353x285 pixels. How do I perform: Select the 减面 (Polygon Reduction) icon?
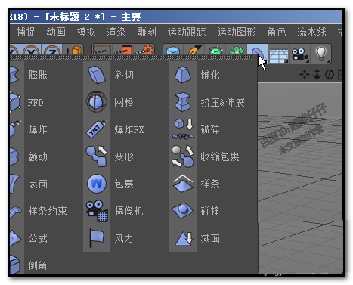pos(184,238)
